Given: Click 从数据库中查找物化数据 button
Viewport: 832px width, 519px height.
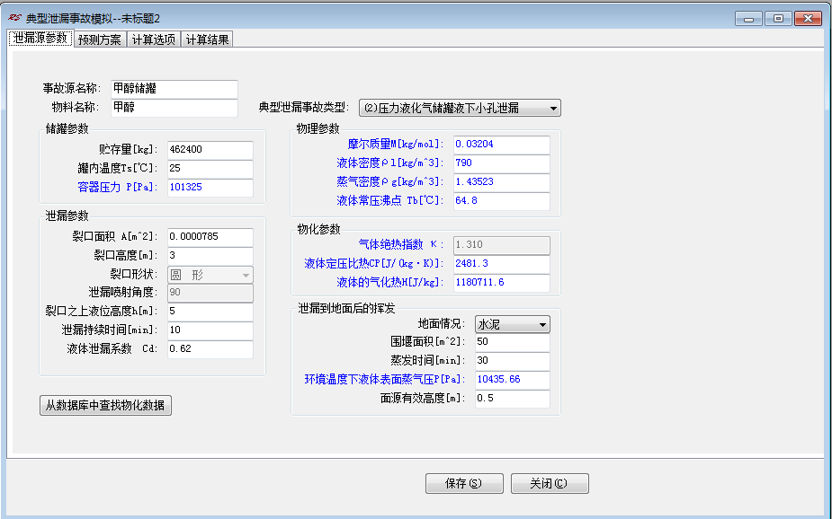Looking at the screenshot, I should 105,406.
